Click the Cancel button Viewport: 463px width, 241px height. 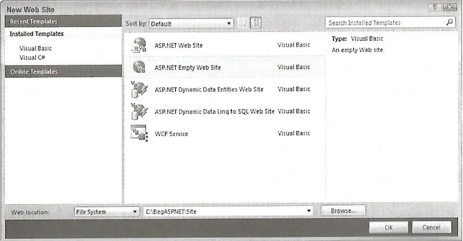coord(432,227)
